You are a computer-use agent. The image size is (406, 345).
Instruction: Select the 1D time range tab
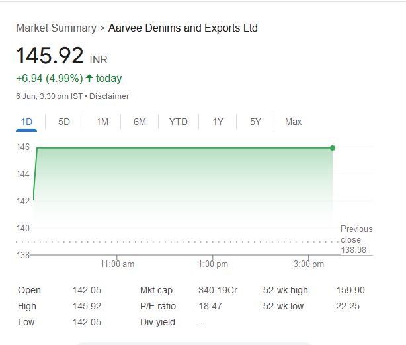pos(26,122)
